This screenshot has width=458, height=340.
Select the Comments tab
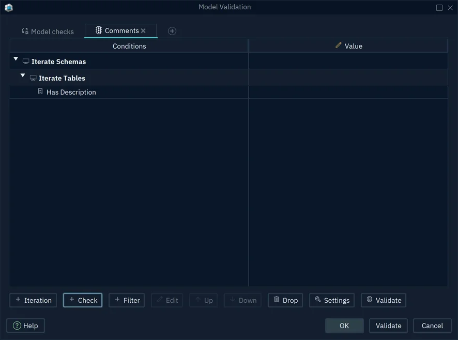(x=120, y=30)
